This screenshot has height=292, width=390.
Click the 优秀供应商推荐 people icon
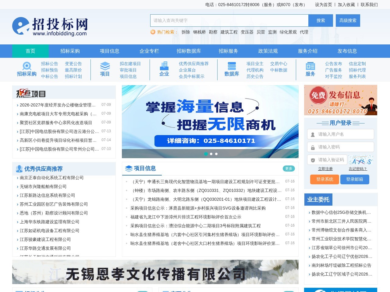19,169
